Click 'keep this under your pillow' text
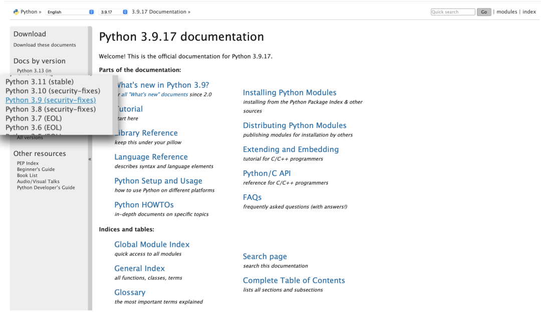Image resolution: width=541 pixels, height=312 pixels. tap(148, 142)
